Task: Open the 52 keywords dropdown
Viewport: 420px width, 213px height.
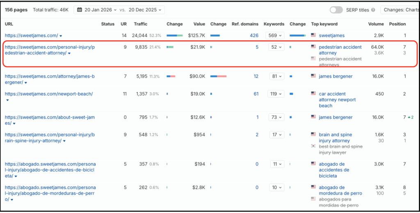Action: coord(276,47)
